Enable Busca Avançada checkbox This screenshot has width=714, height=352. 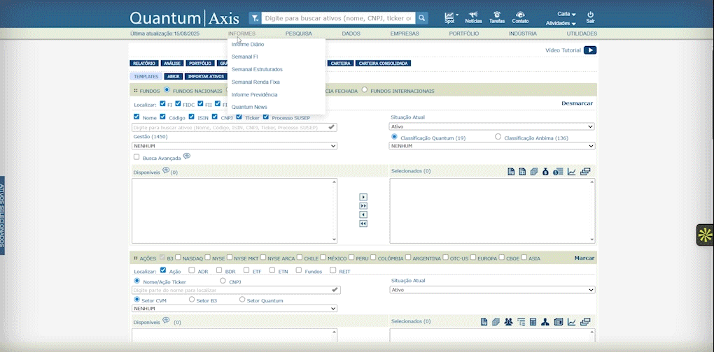(136, 157)
